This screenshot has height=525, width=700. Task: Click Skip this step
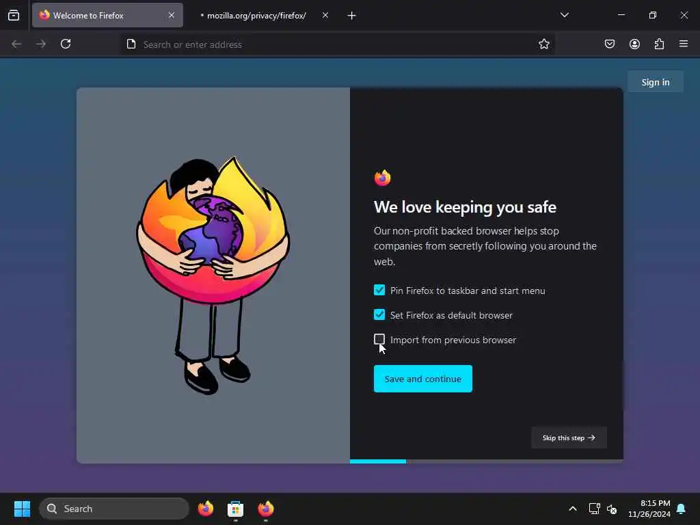(569, 437)
